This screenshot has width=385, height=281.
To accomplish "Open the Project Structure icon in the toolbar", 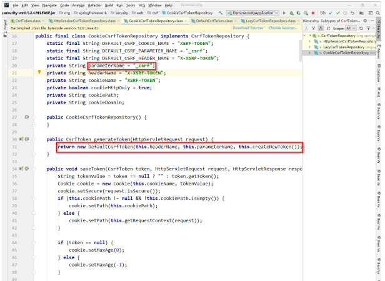I will [x=361, y=13].
